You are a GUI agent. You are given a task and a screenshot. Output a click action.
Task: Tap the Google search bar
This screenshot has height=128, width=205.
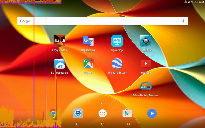(x=102, y=21)
